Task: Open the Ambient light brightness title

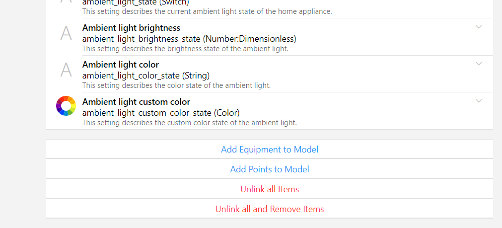Action: tap(131, 28)
